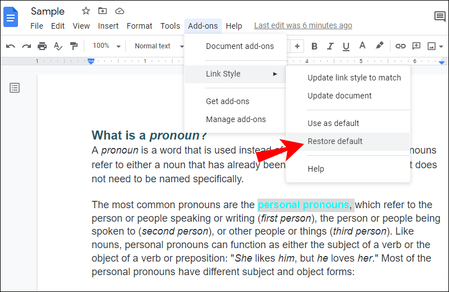Image resolution: width=449 pixels, height=292 pixels.
Task: Click text 'not need to be named specifically.'
Action: pos(167,179)
